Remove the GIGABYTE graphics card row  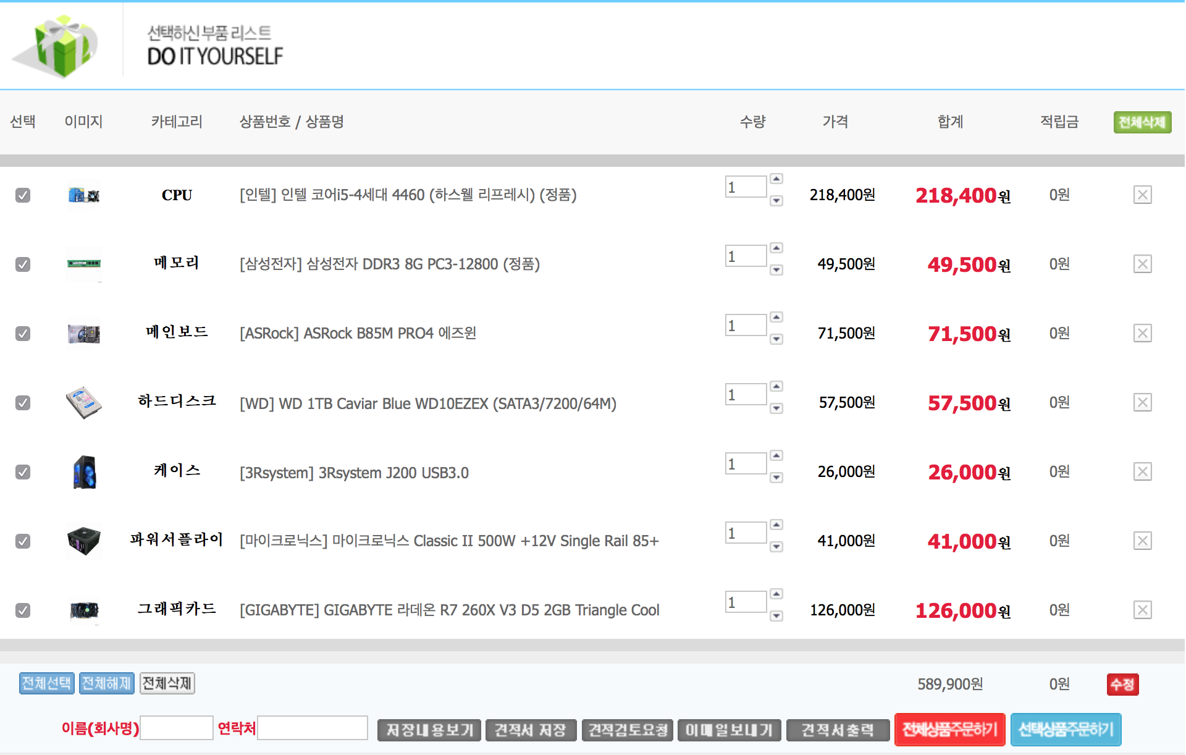(1142, 610)
